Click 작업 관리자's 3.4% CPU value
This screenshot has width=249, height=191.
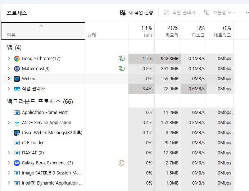[x=147, y=89]
